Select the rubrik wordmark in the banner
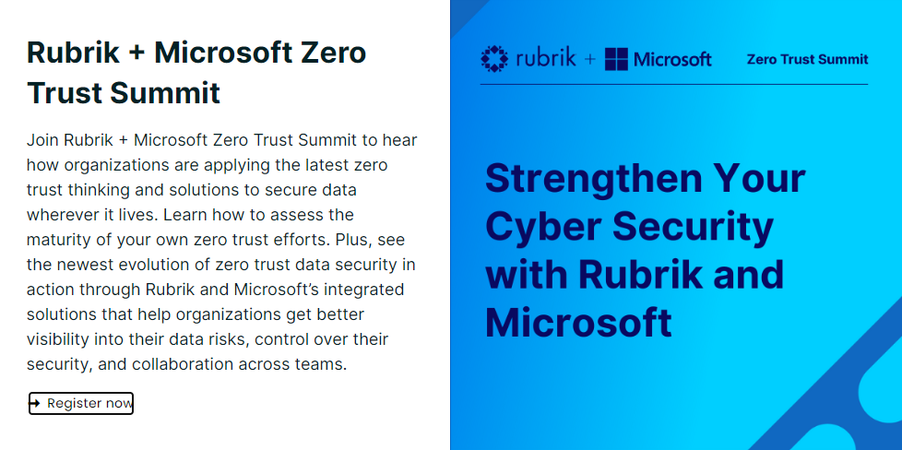The height and width of the screenshot is (450, 902). click(x=545, y=60)
